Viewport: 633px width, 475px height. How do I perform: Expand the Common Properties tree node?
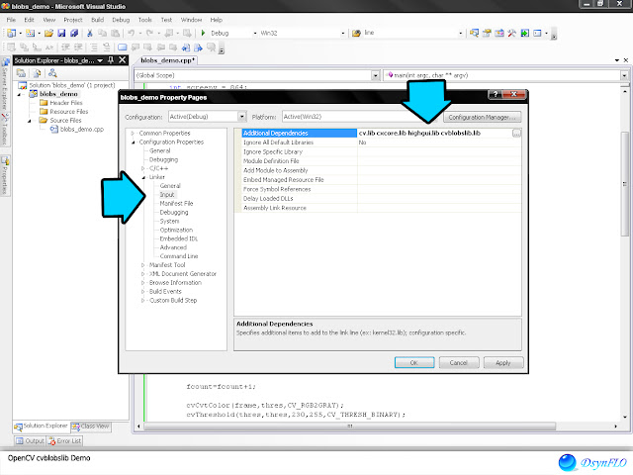[x=133, y=133]
